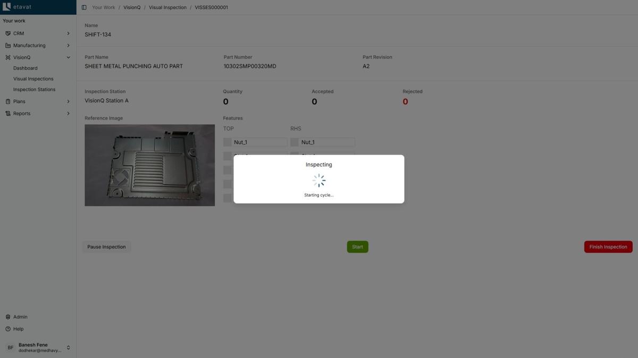The image size is (638, 358).
Task: Open Visual Inspections from the sidebar
Action: (33, 79)
